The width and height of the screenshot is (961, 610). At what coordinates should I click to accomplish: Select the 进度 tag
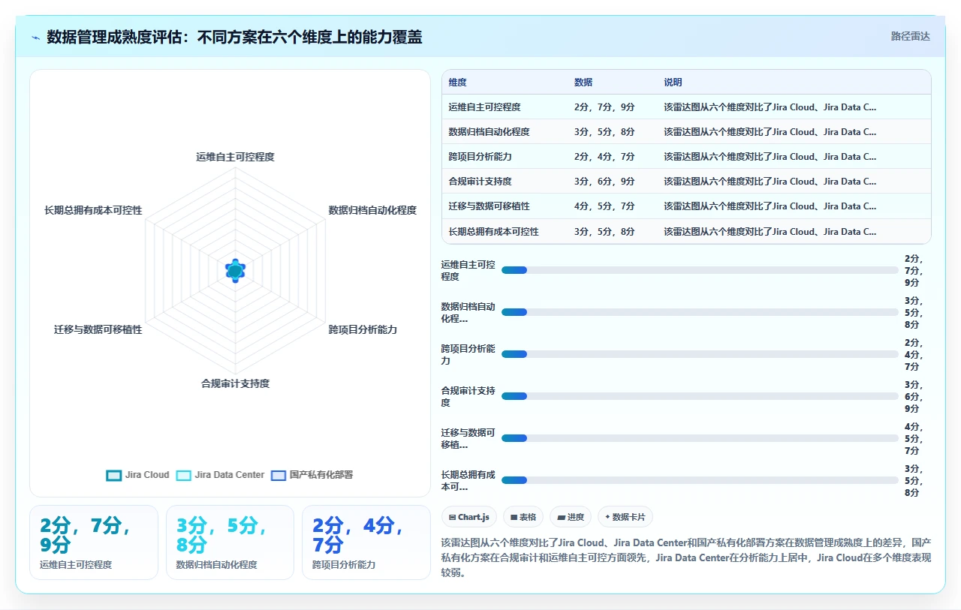[571, 517]
